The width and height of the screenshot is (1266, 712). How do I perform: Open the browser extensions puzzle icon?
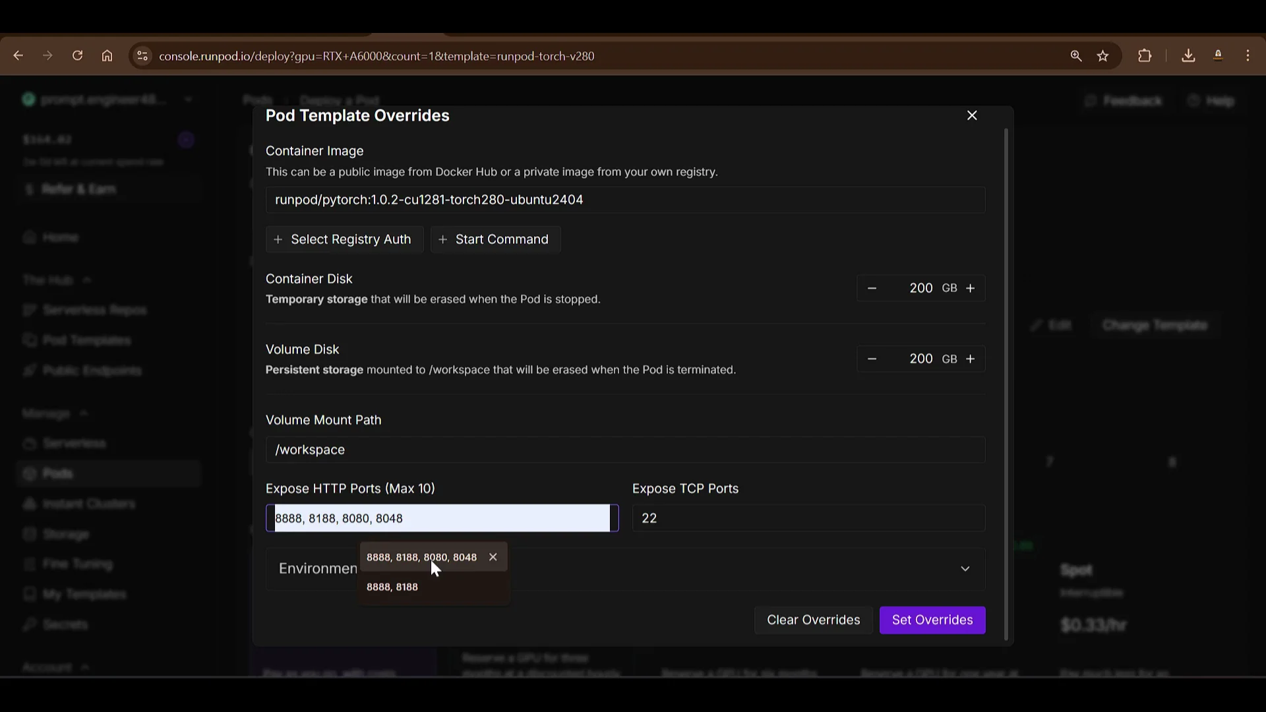pos(1145,56)
